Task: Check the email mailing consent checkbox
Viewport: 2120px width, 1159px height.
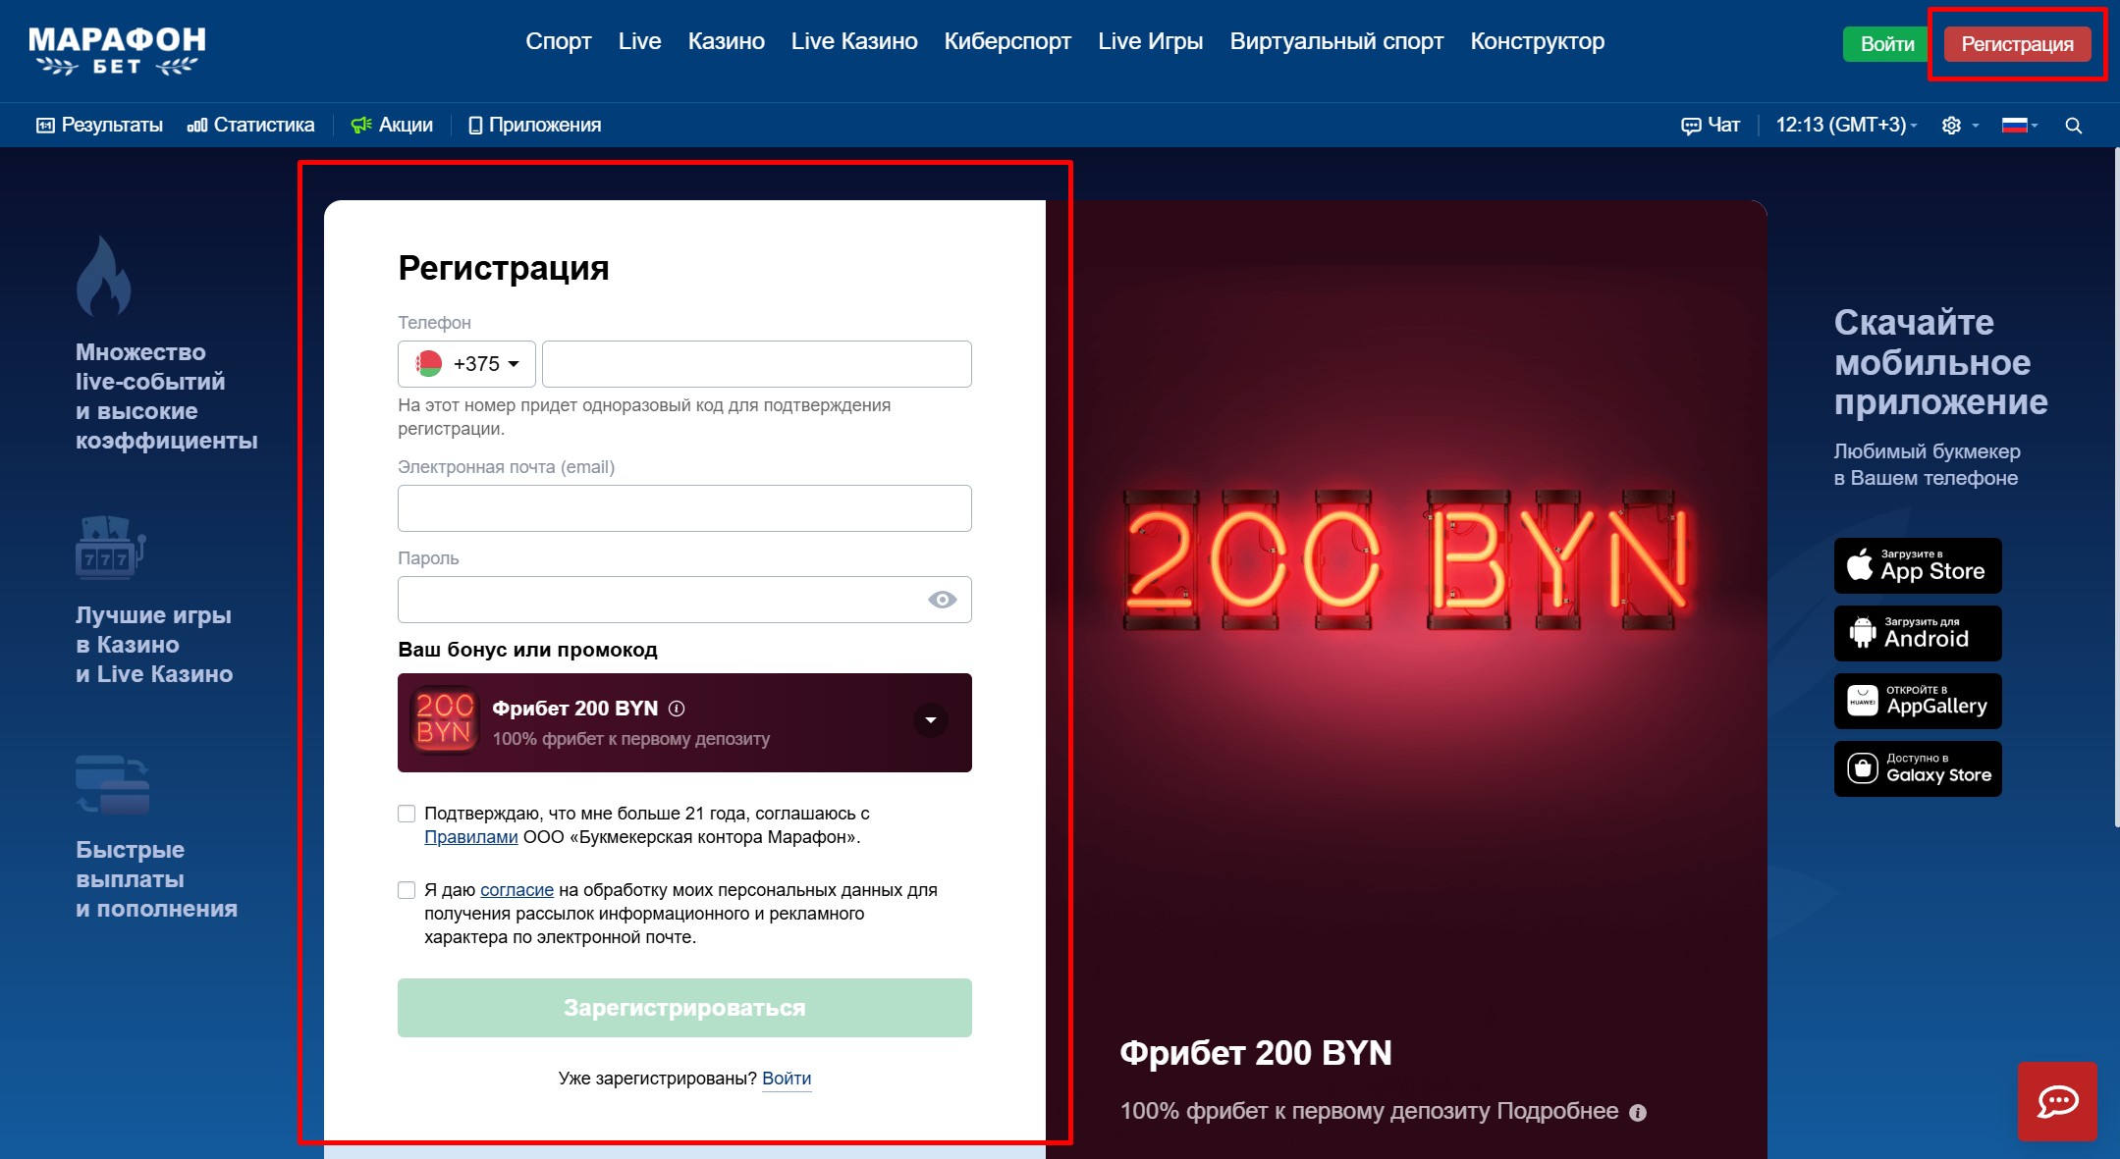Action: (407, 890)
